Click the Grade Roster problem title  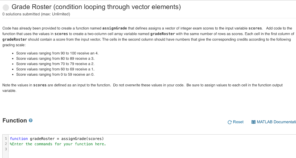pyautogui.click(x=96, y=7)
